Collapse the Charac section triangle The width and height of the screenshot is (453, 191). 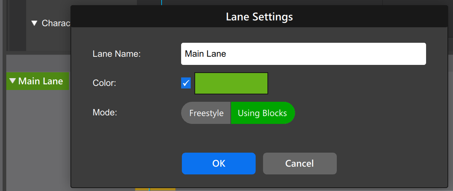(x=35, y=23)
